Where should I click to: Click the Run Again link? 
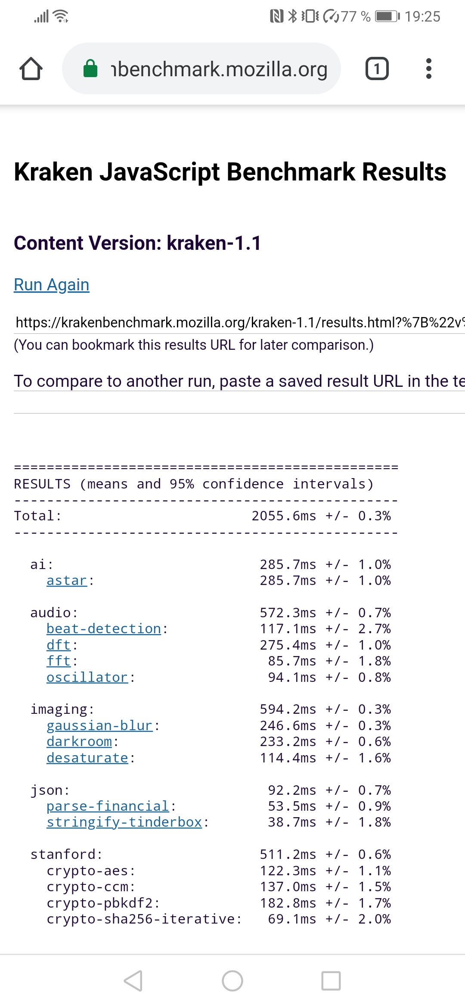point(52,285)
